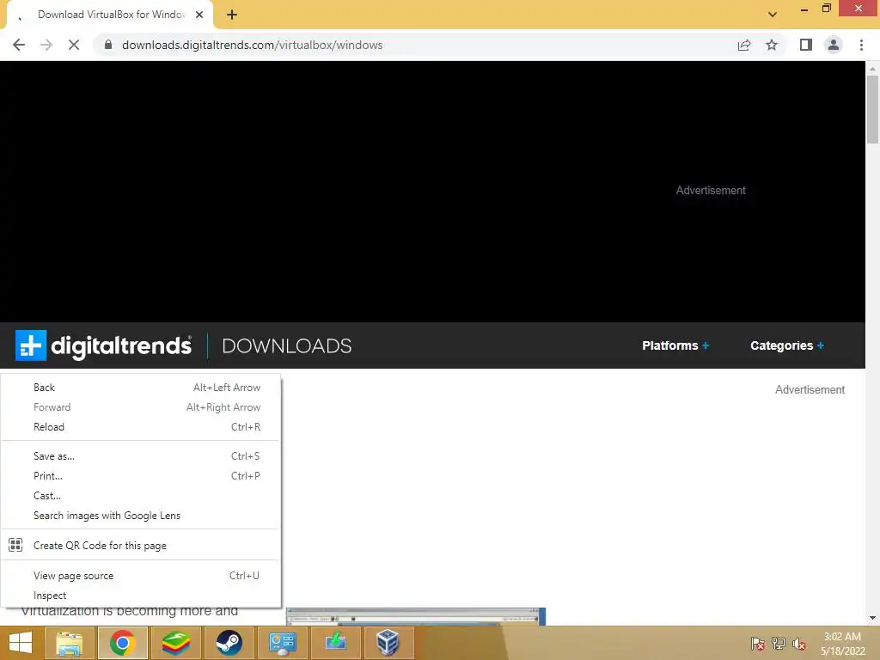Select Print... from context menu
880x660 pixels.
pyautogui.click(x=140, y=476)
